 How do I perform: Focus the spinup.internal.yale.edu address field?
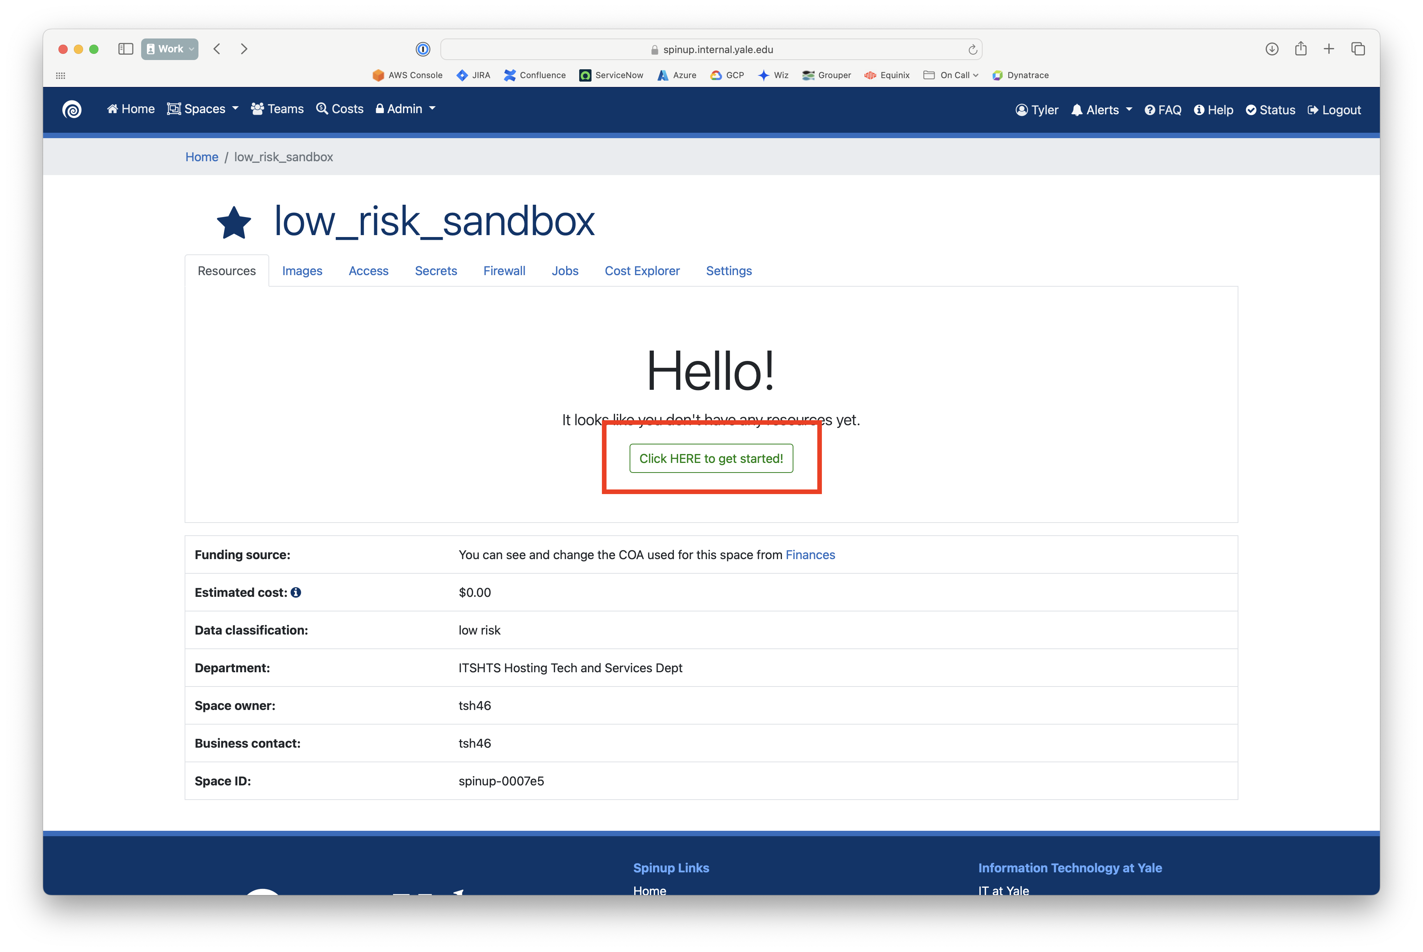click(x=711, y=49)
